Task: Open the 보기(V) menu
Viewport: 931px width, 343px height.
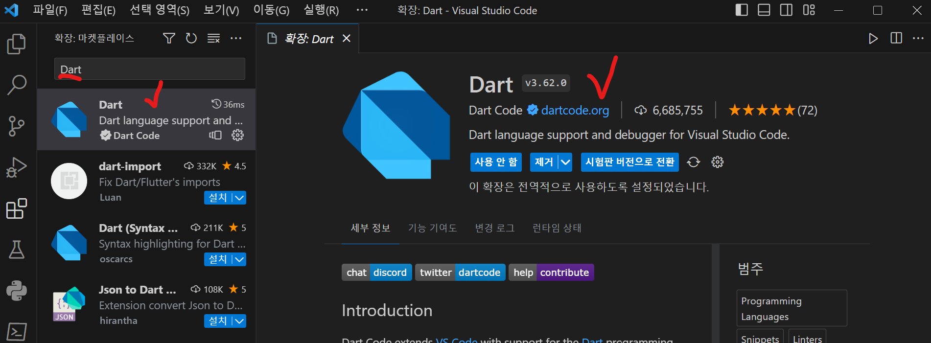Action: coord(221,10)
